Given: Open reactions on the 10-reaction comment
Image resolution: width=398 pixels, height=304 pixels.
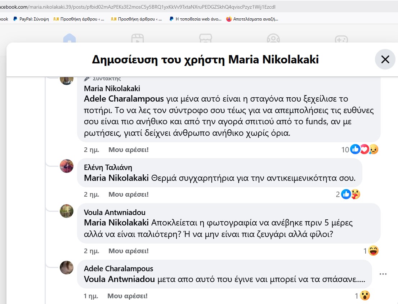Looking at the screenshot, I should click(x=360, y=149).
